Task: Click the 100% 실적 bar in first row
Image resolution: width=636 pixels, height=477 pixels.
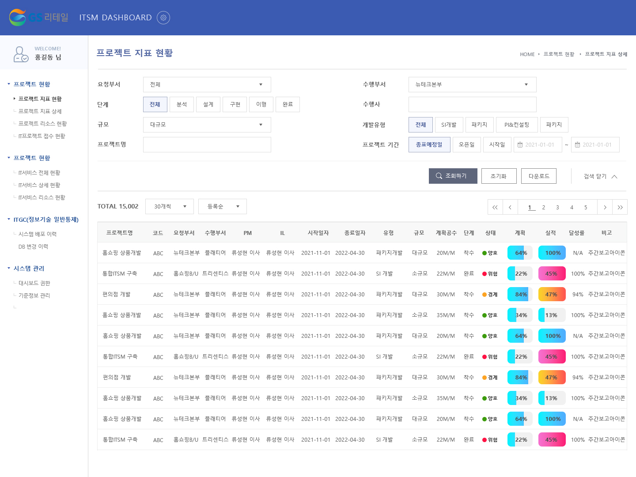Action: click(552, 253)
